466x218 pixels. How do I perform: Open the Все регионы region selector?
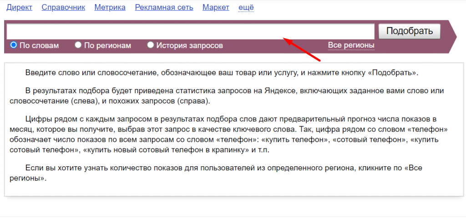pos(351,45)
